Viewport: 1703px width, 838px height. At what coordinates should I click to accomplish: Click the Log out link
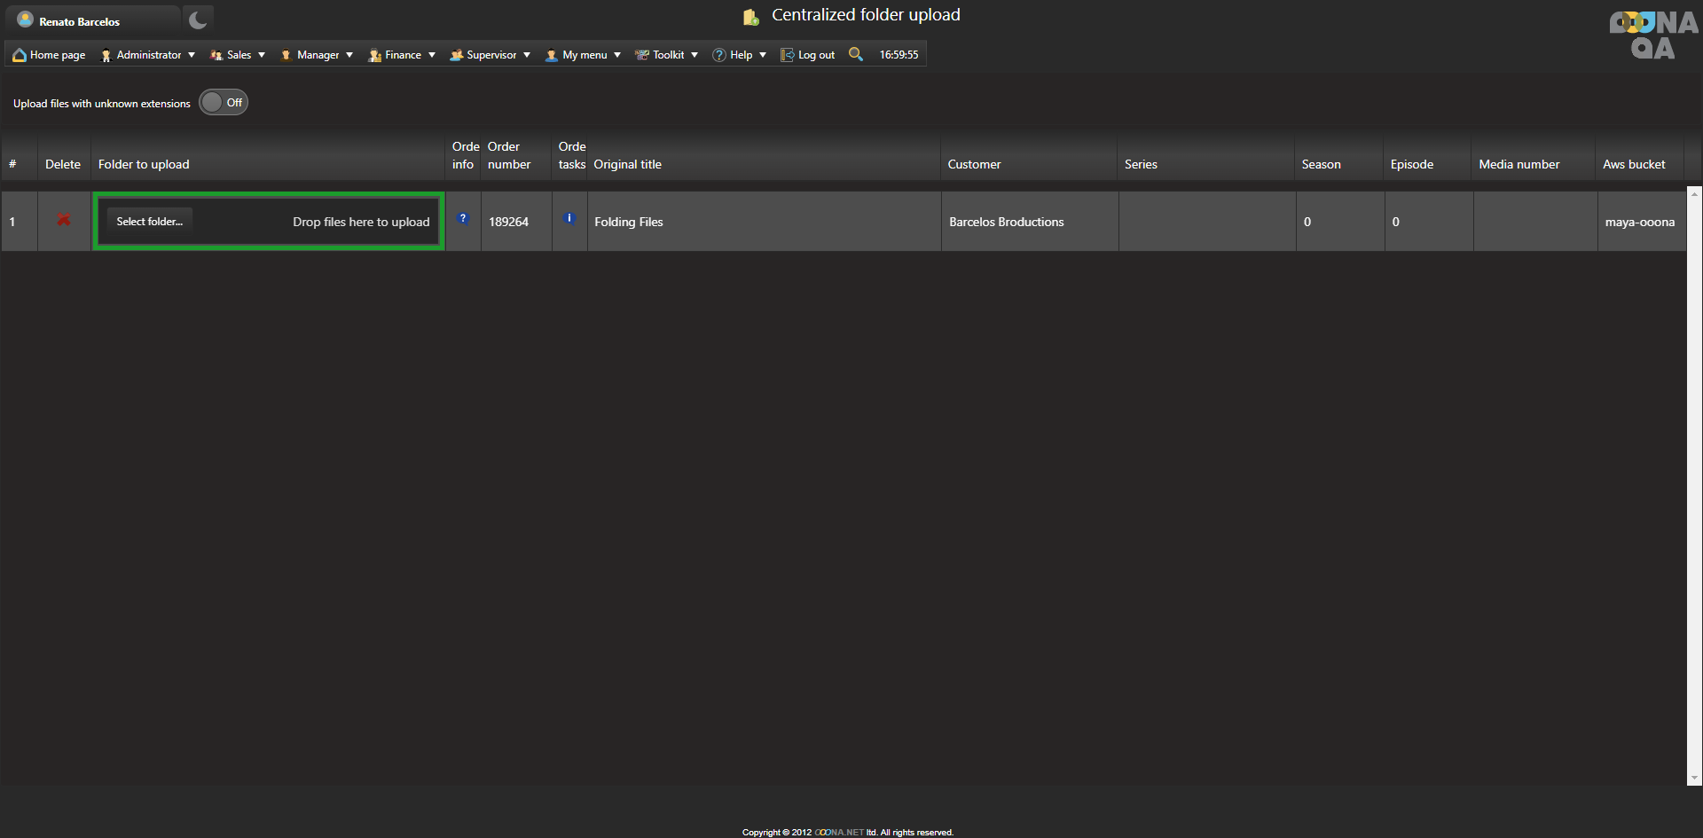click(808, 55)
